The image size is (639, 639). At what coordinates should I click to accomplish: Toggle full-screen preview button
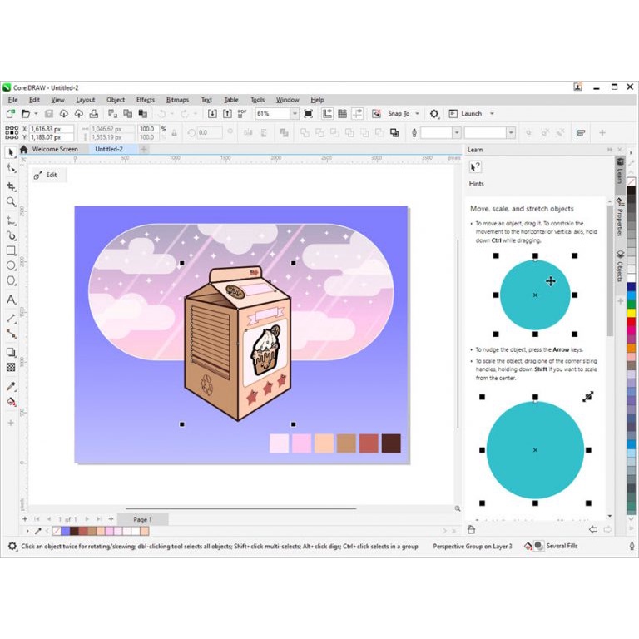click(x=309, y=114)
